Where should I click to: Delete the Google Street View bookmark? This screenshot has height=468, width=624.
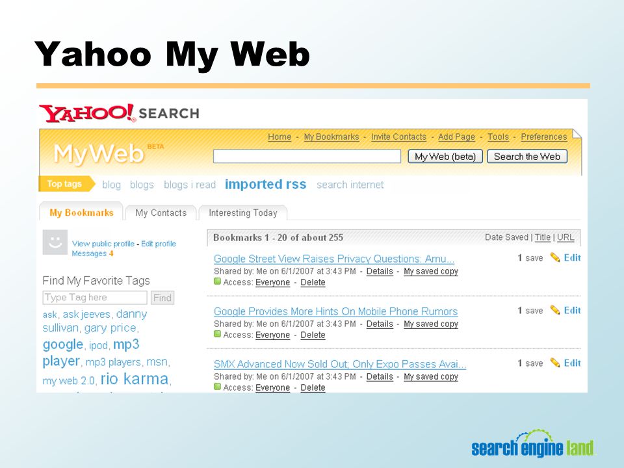tap(313, 282)
